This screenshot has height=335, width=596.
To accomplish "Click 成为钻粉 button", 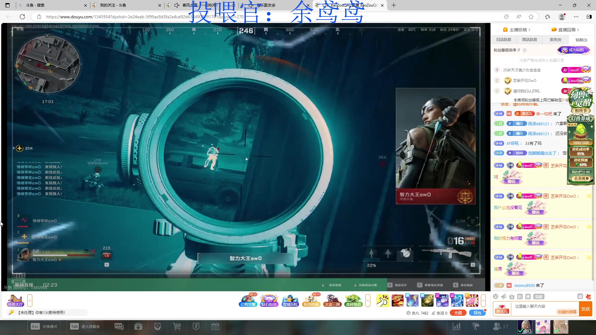I will [574, 50].
